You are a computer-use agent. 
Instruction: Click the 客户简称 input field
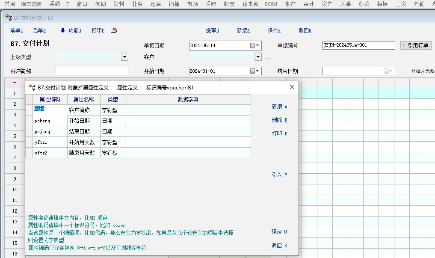click(x=92, y=71)
